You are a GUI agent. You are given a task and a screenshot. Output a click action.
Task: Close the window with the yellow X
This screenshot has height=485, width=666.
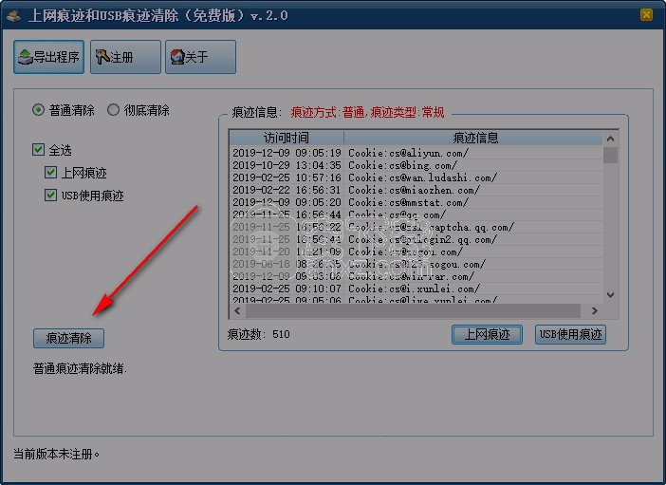646,15
